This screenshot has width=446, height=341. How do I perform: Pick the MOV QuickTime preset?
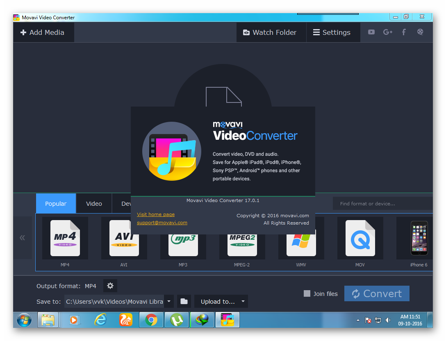pyautogui.click(x=360, y=238)
